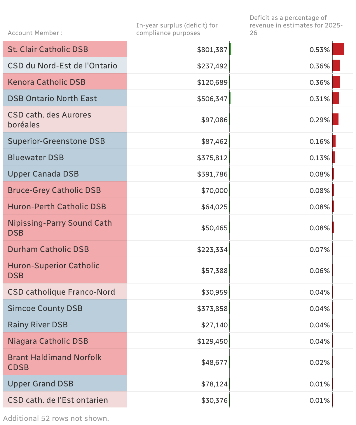Select the Upper Grand DSB 0.01% value

tap(320, 384)
